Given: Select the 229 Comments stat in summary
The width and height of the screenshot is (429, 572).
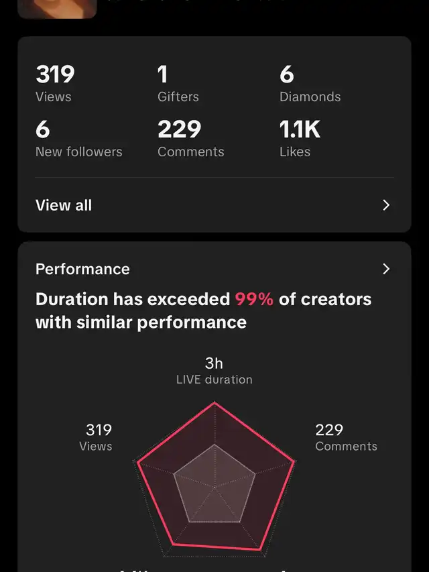Looking at the screenshot, I should pos(191,139).
